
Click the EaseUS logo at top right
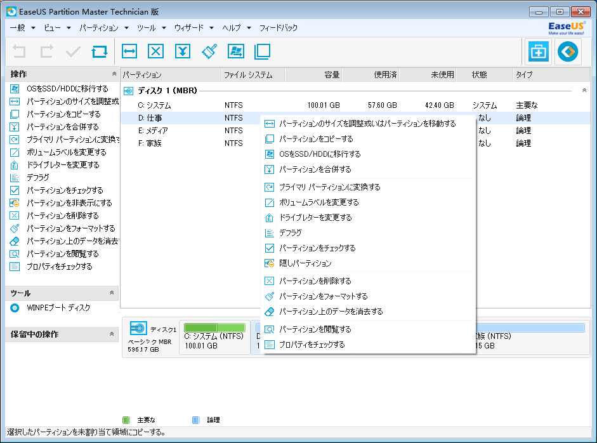[566, 28]
